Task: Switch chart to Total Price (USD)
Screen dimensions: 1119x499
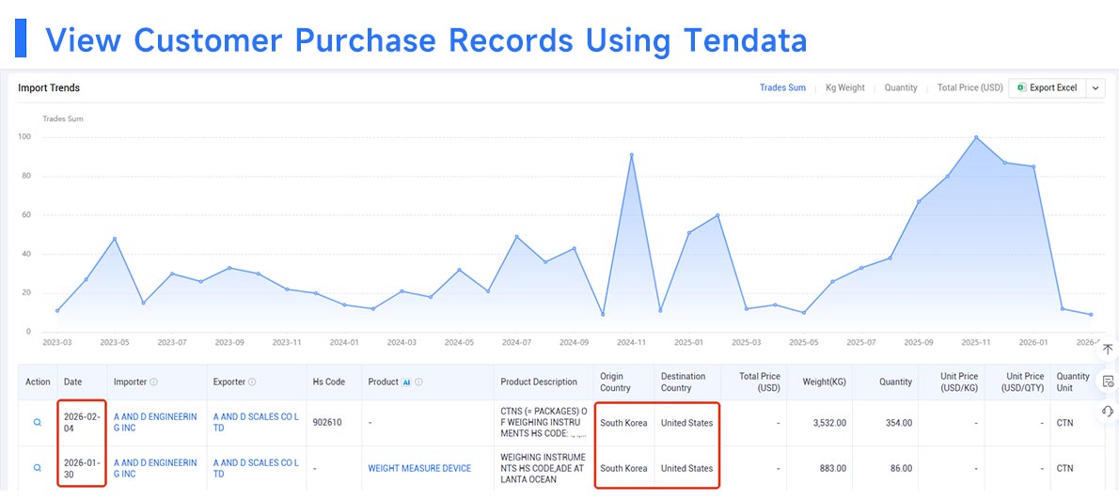Action: click(969, 87)
